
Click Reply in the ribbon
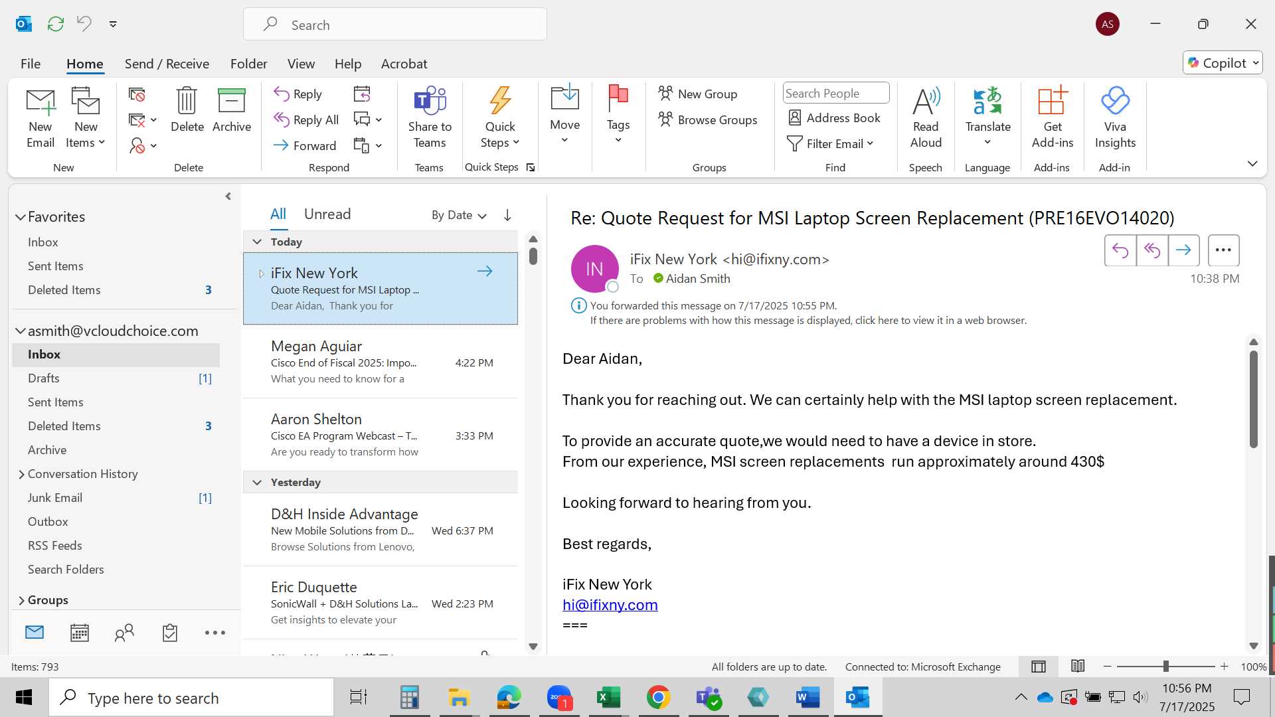tap(298, 94)
